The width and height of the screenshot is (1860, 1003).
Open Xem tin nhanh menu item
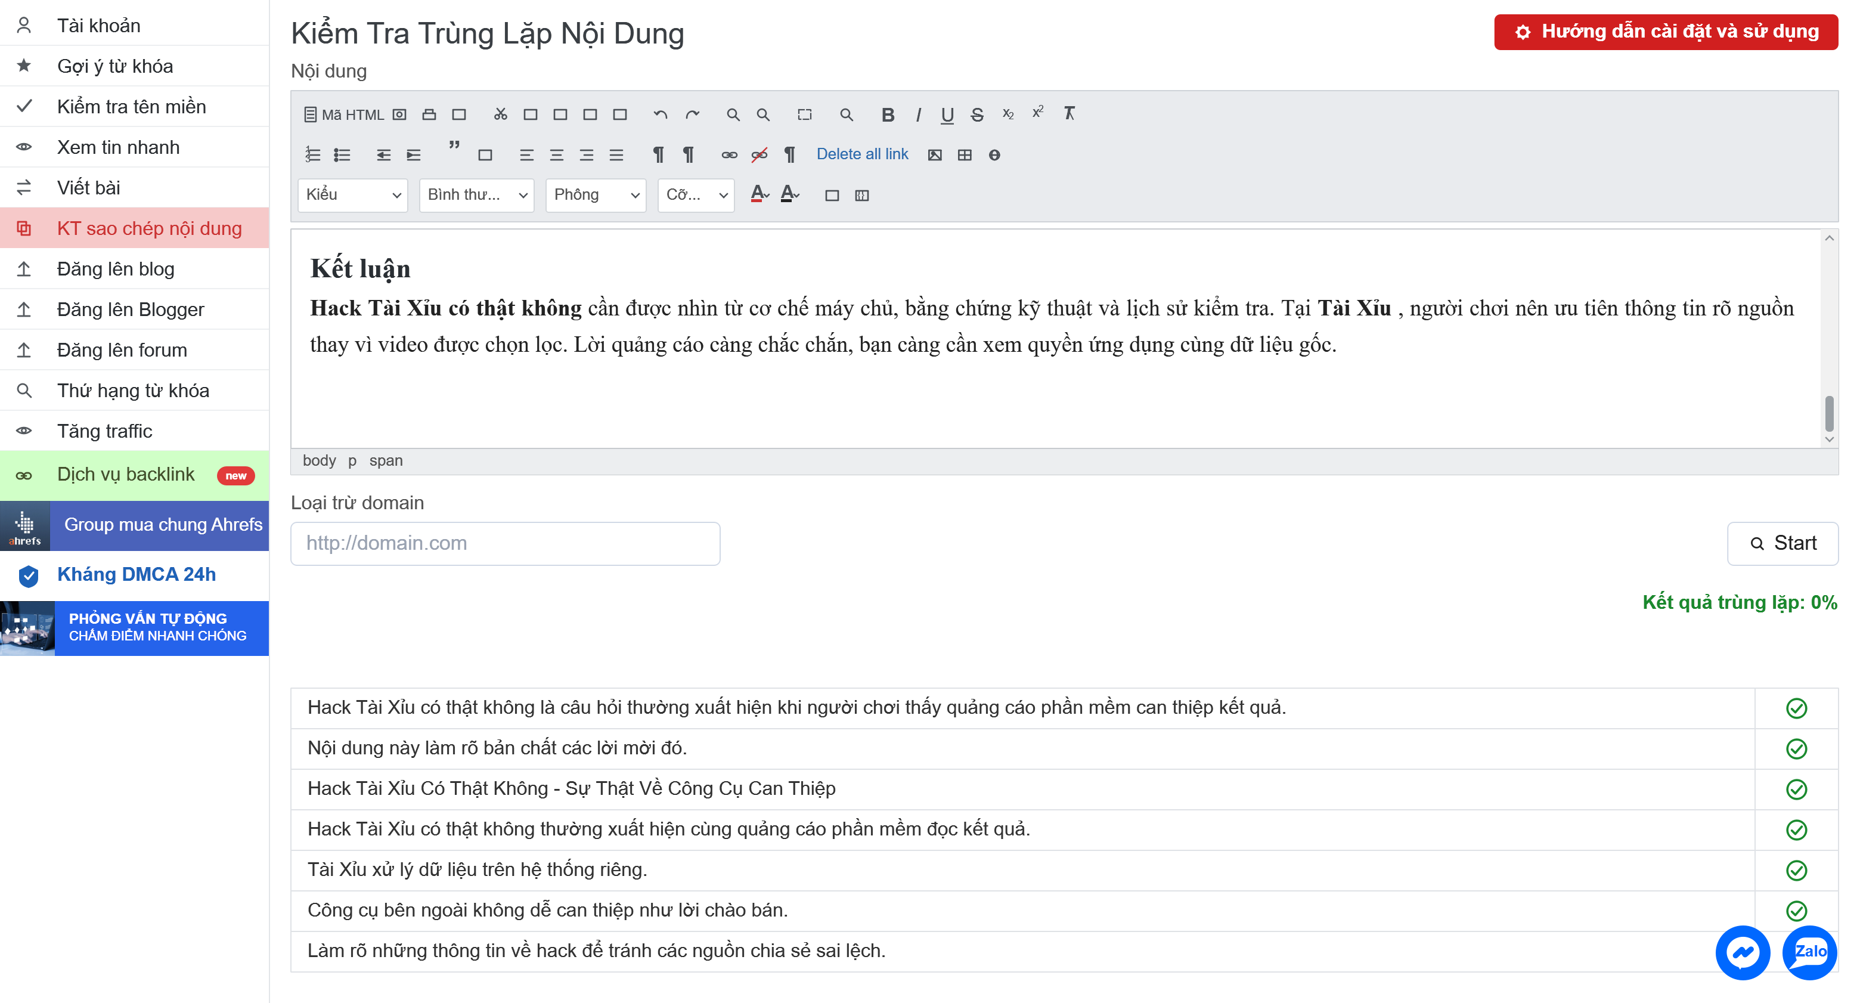pos(134,147)
